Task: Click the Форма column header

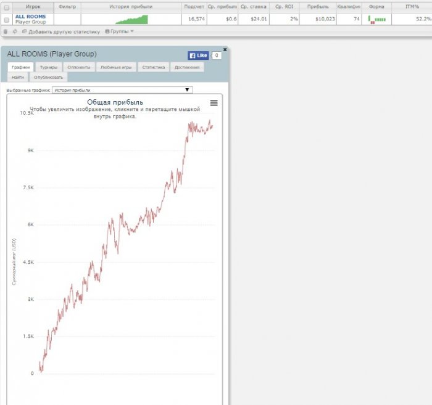Action: [376, 7]
